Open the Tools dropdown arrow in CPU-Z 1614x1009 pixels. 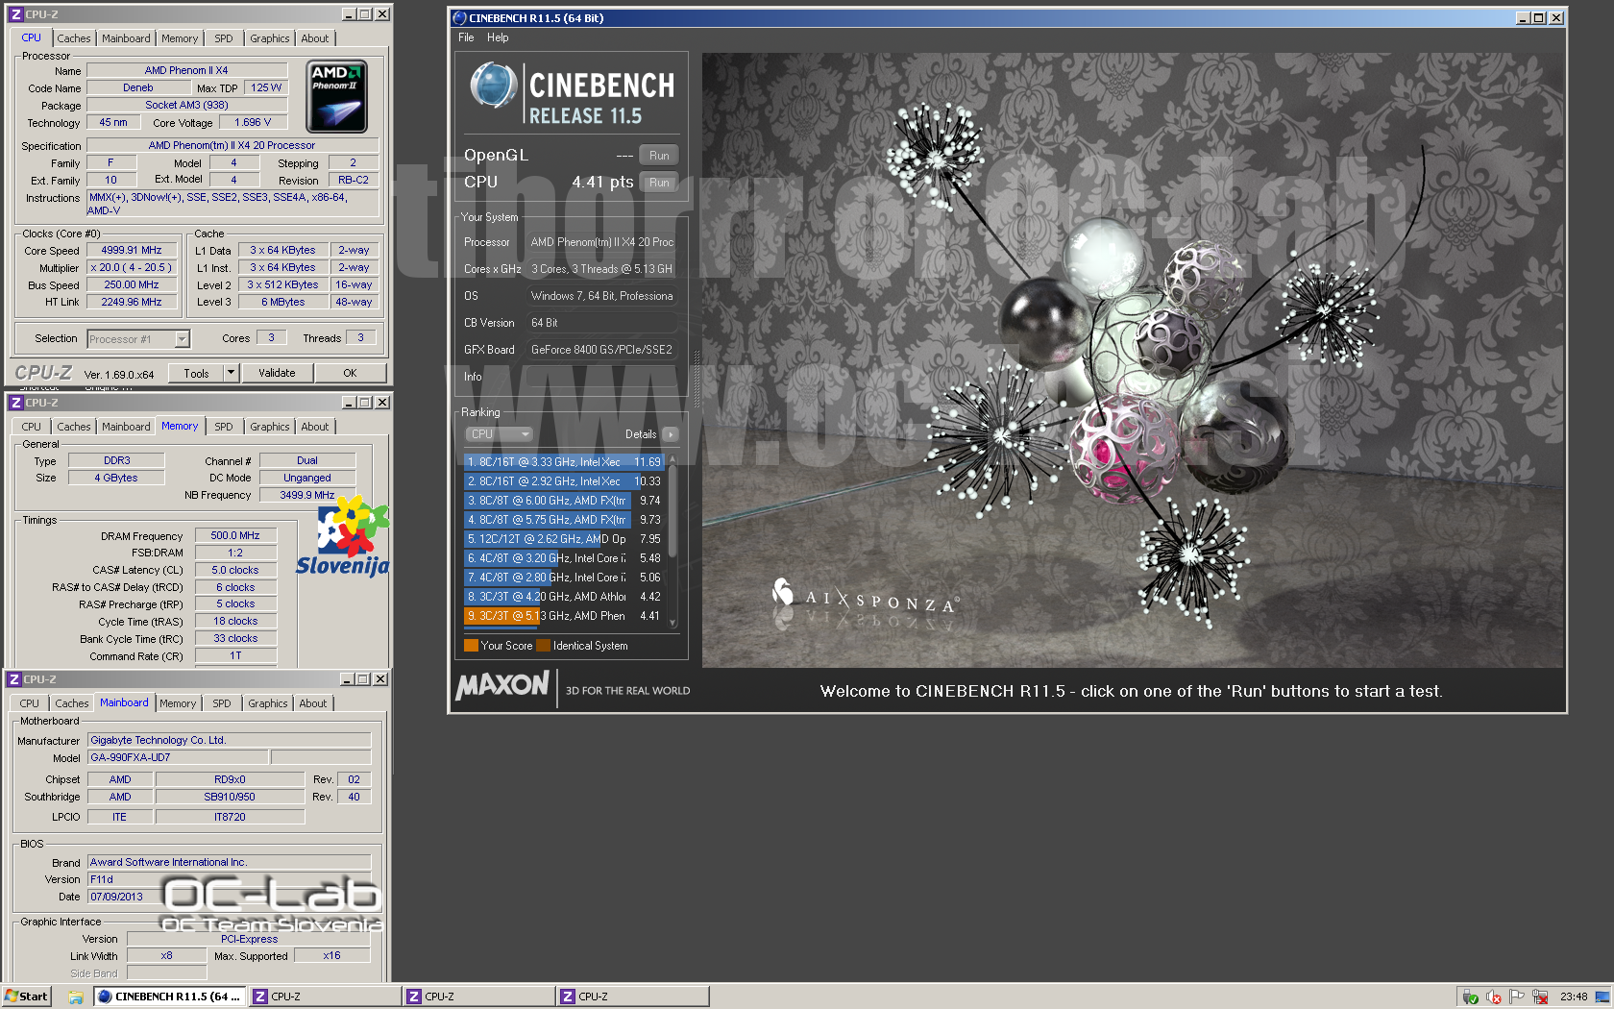[x=231, y=373]
